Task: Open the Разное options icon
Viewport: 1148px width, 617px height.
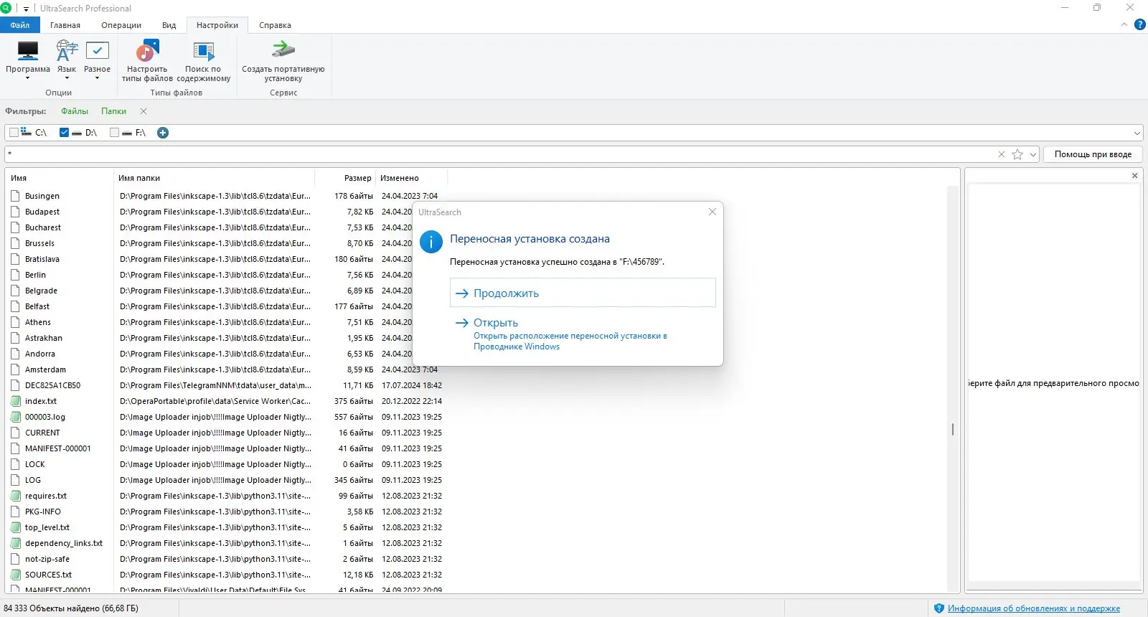Action: [97, 51]
